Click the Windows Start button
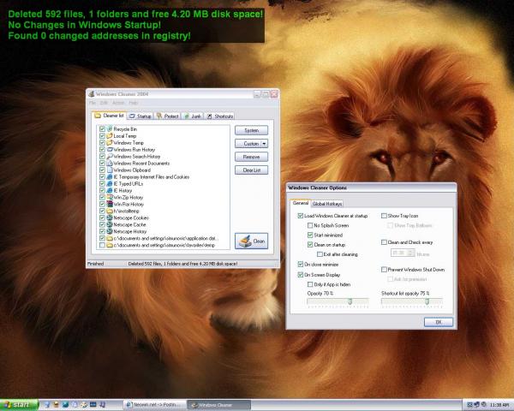This screenshot has width=514, height=411. coord(20,405)
